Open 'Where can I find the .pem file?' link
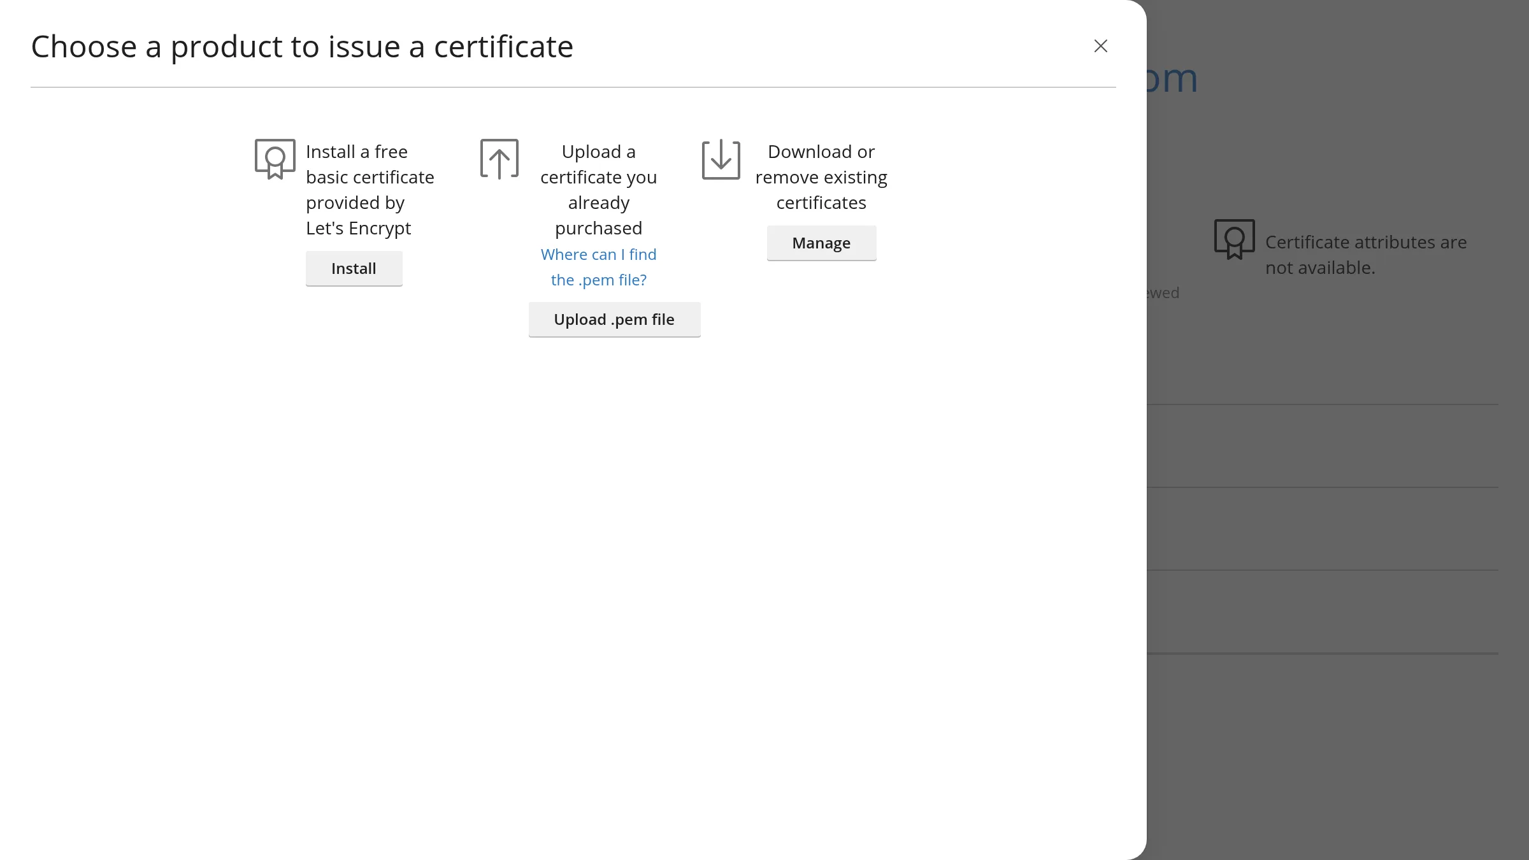This screenshot has height=860, width=1529. point(598,267)
